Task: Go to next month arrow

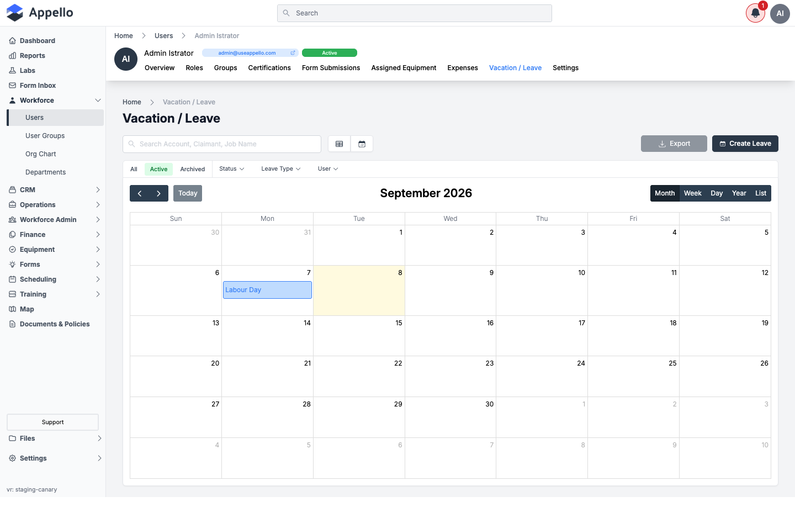Action: [159, 193]
